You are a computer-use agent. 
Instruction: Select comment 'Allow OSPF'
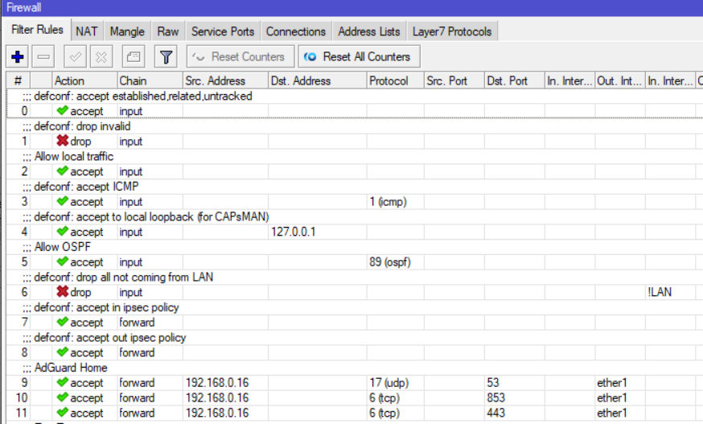pos(62,247)
